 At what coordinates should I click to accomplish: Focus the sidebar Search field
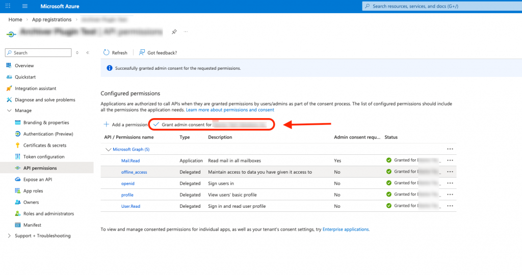38,52
